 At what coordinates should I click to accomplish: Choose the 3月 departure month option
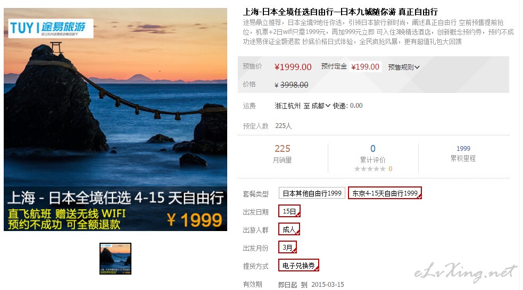click(287, 248)
